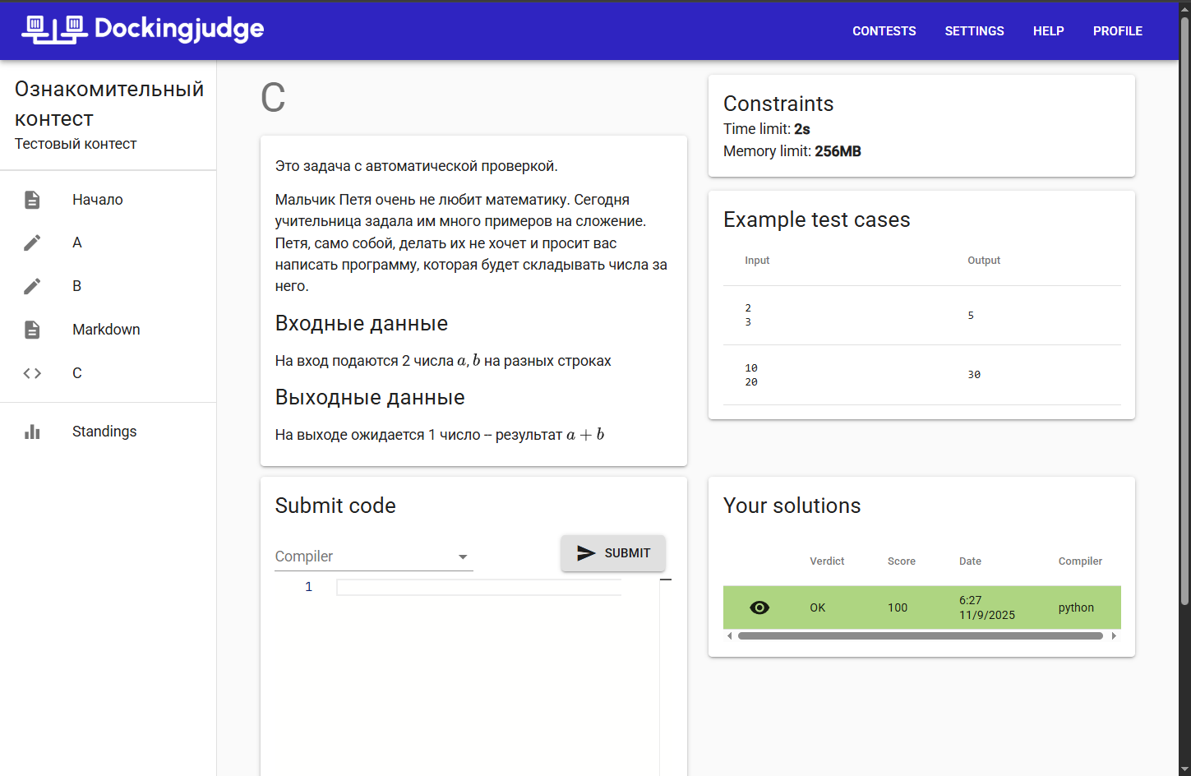Click the pencil icon next to A

[x=32, y=242]
